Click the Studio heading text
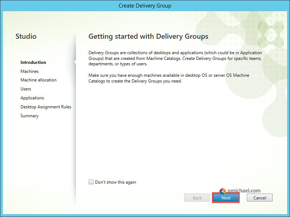The width and height of the screenshot is (290, 217). point(26,36)
